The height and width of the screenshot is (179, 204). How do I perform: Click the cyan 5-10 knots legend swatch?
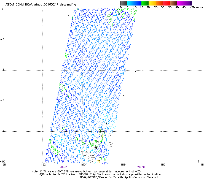[x=131, y=3]
